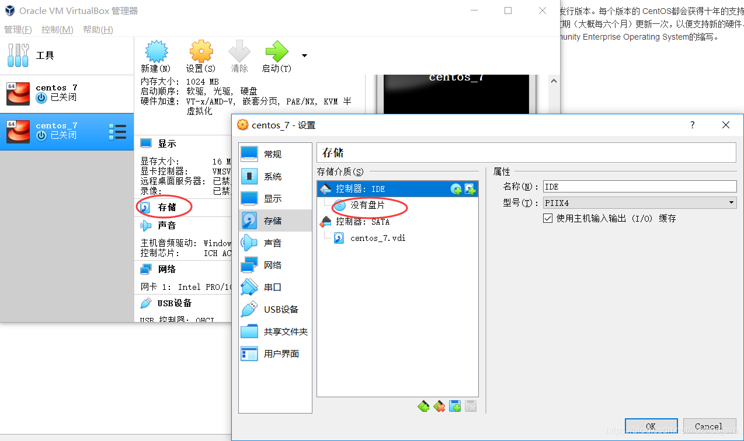Screen dimensions: 744x441
Task: Maximize the VirtualBox manager window
Action: click(x=508, y=10)
